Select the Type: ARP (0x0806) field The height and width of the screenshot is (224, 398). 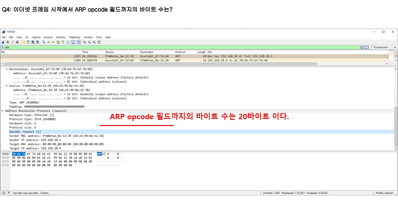tap(24, 102)
